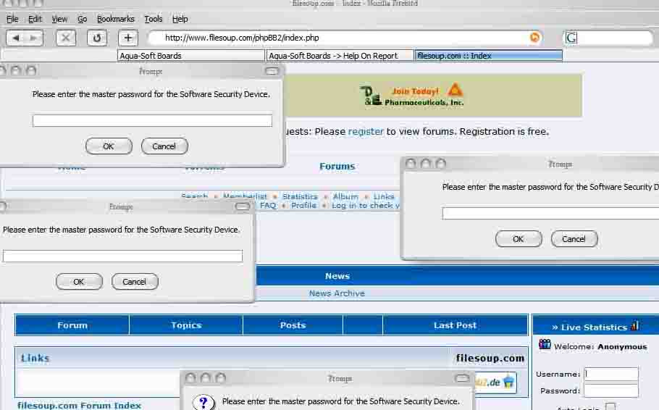Click the Last Post column header
The height and width of the screenshot is (410, 659).
pos(456,325)
